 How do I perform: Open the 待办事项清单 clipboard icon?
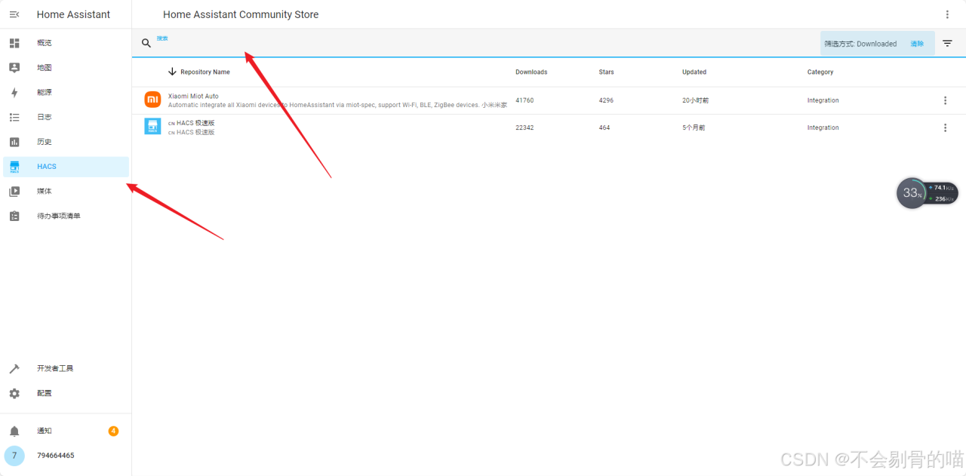click(14, 216)
